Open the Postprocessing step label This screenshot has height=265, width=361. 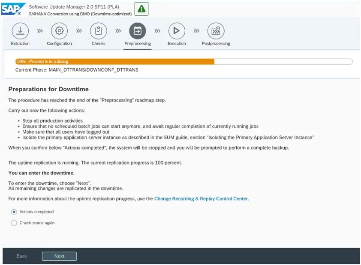(216, 43)
